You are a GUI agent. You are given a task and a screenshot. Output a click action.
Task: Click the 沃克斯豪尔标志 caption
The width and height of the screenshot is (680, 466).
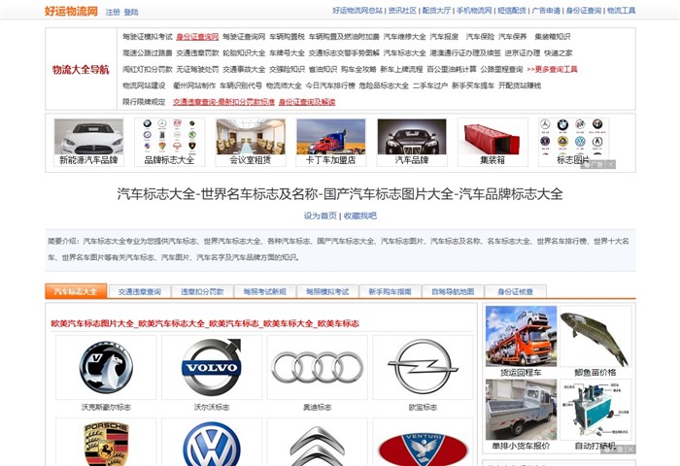coord(106,407)
